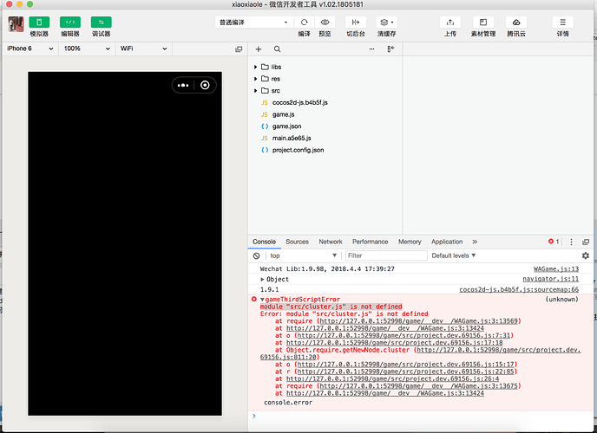The width and height of the screenshot is (597, 433).
Task: Open the file game.json
Action: [x=286, y=126]
